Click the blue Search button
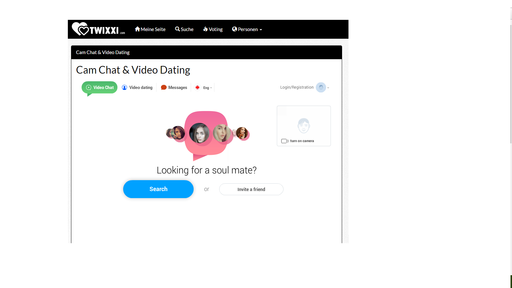 (158, 189)
